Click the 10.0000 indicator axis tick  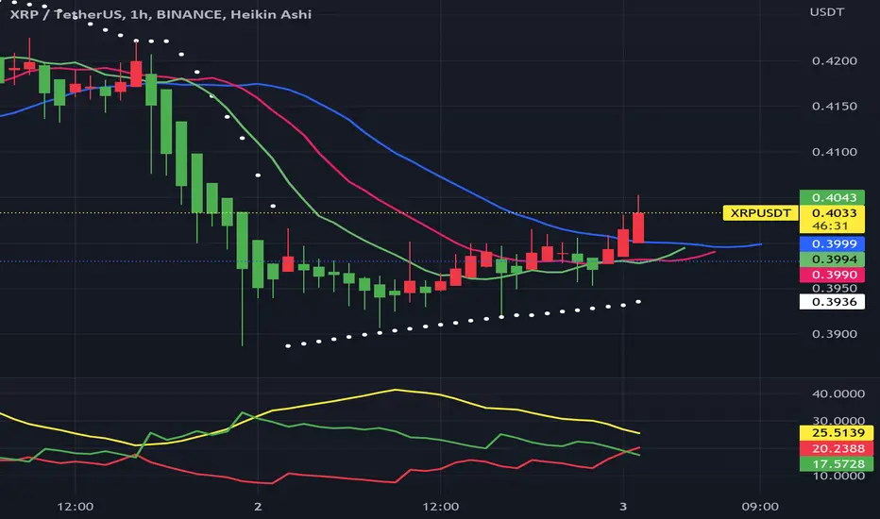click(x=838, y=476)
